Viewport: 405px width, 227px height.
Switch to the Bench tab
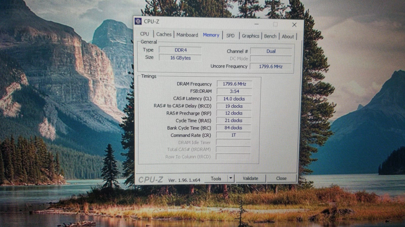[270, 36]
